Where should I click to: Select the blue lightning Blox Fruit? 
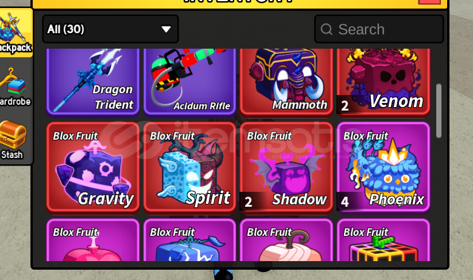[190, 240]
